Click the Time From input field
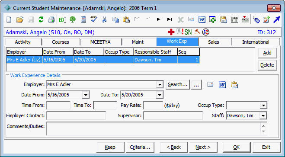The width and height of the screenshot is (285, 157). click(58, 106)
